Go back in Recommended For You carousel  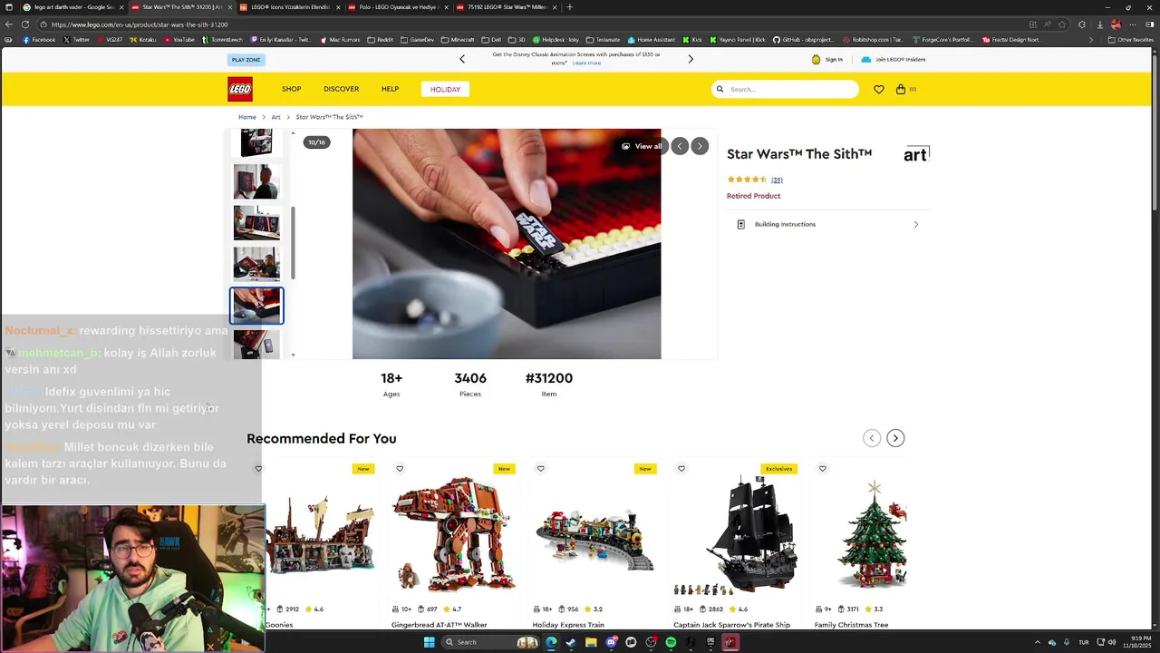pos(872,438)
